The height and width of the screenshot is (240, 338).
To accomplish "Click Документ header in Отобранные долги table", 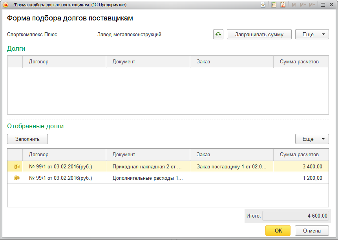I will click(148, 155).
